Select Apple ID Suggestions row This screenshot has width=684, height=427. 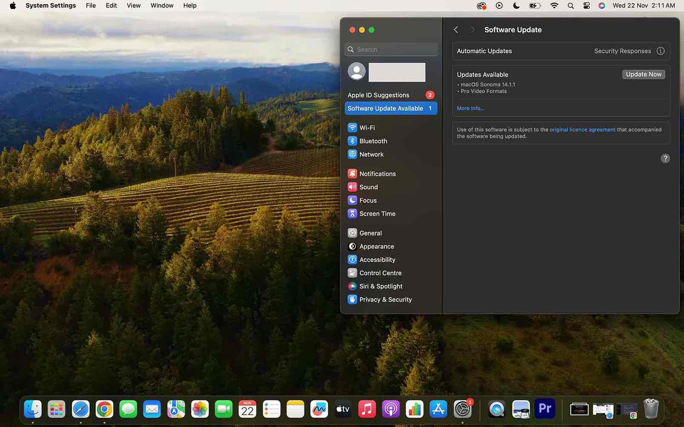[x=391, y=95]
